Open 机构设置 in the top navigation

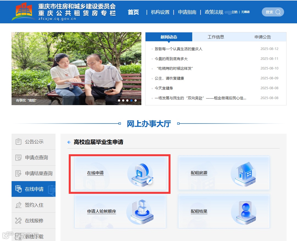[x=160, y=12]
